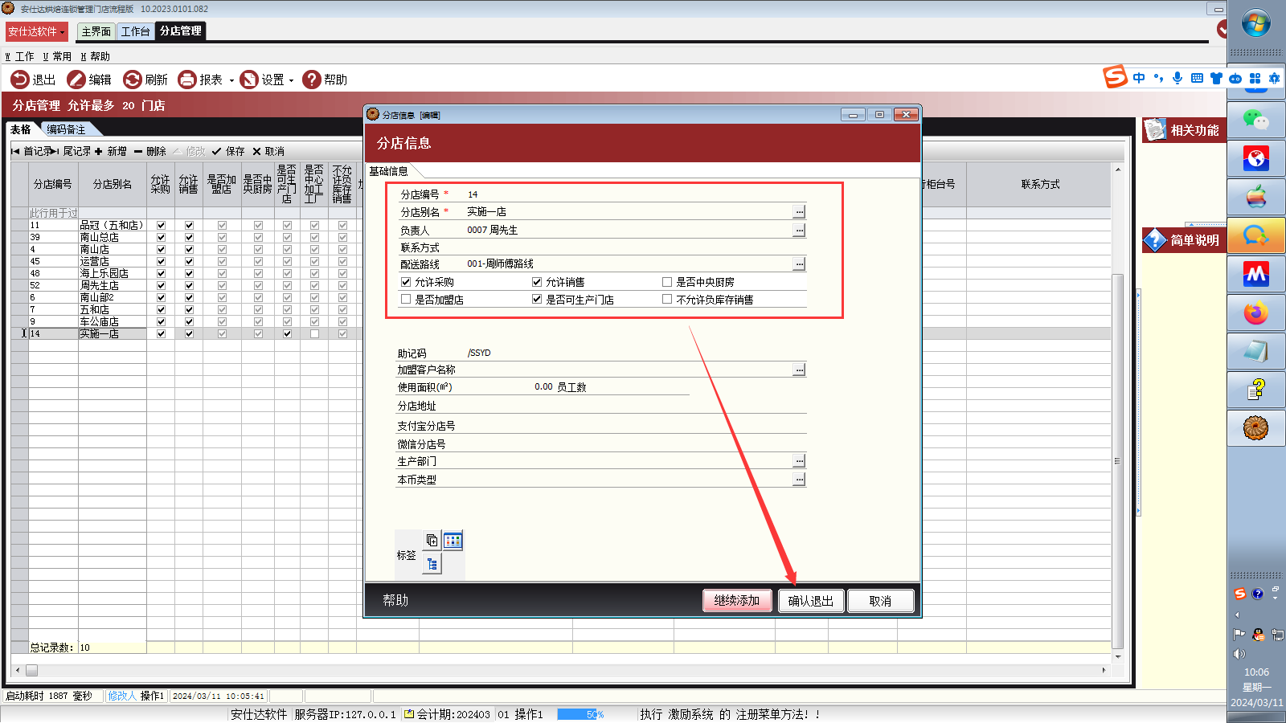Open the 配送路线 lookup button
Image resolution: width=1286 pixels, height=723 pixels.
pos(799,263)
